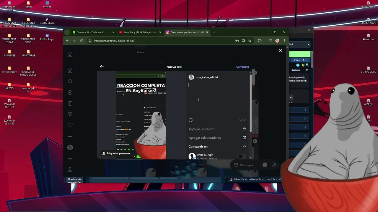This screenshot has height=212, width=378.
Task: Bookmark this page with the star
Action: [x=250, y=41]
